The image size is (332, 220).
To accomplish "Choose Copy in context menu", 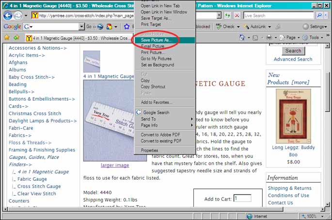I will 165,81.
